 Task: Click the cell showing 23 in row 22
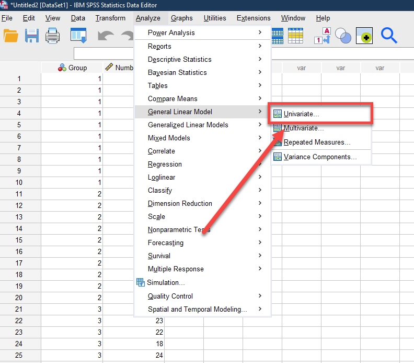tap(133, 321)
